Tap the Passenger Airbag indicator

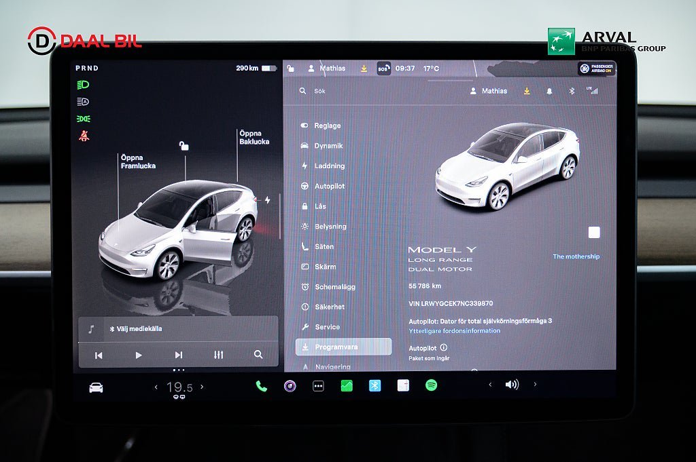(596, 69)
